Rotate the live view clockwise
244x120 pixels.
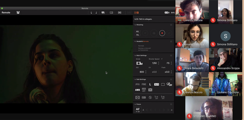coord(96,13)
